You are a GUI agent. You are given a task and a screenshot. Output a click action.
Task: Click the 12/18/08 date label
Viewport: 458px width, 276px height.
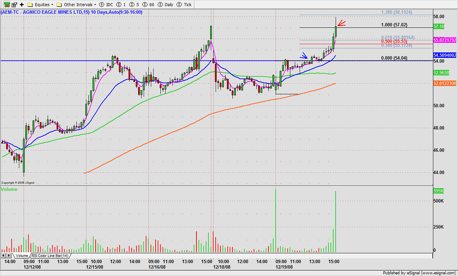[x=223, y=267]
